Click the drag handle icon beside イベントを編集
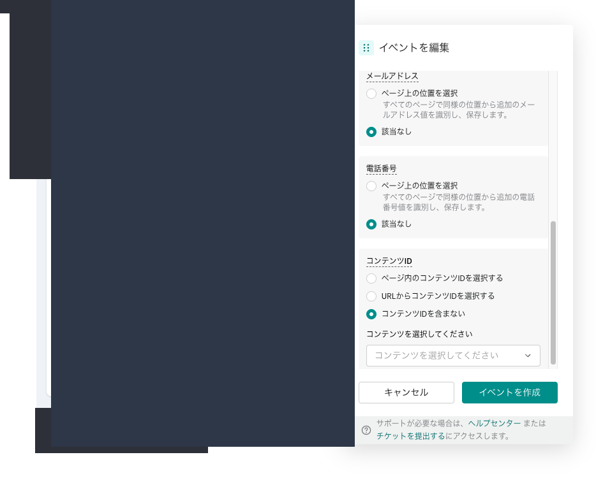 pyautogui.click(x=366, y=48)
